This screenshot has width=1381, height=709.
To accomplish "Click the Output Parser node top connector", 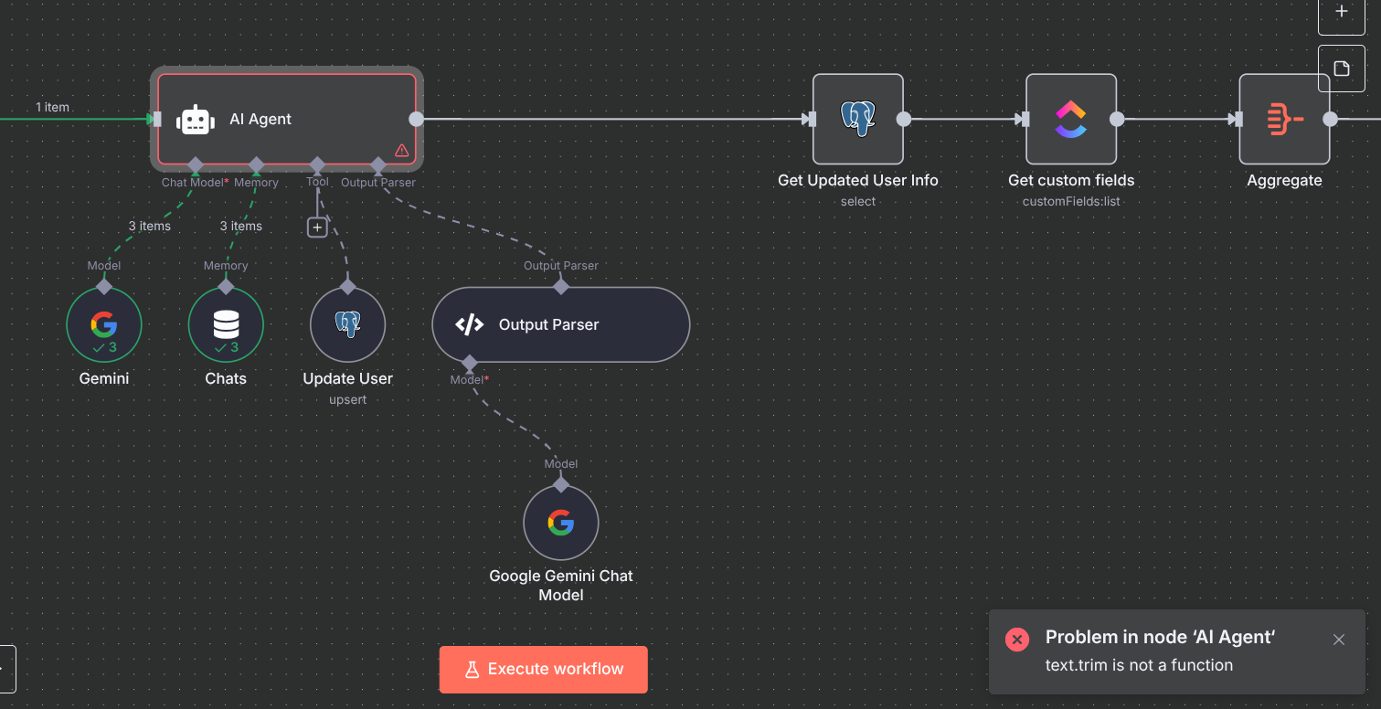I will click(561, 286).
